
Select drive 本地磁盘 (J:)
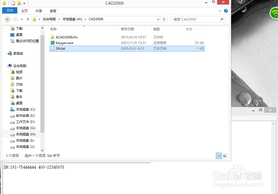click(x=25, y=147)
